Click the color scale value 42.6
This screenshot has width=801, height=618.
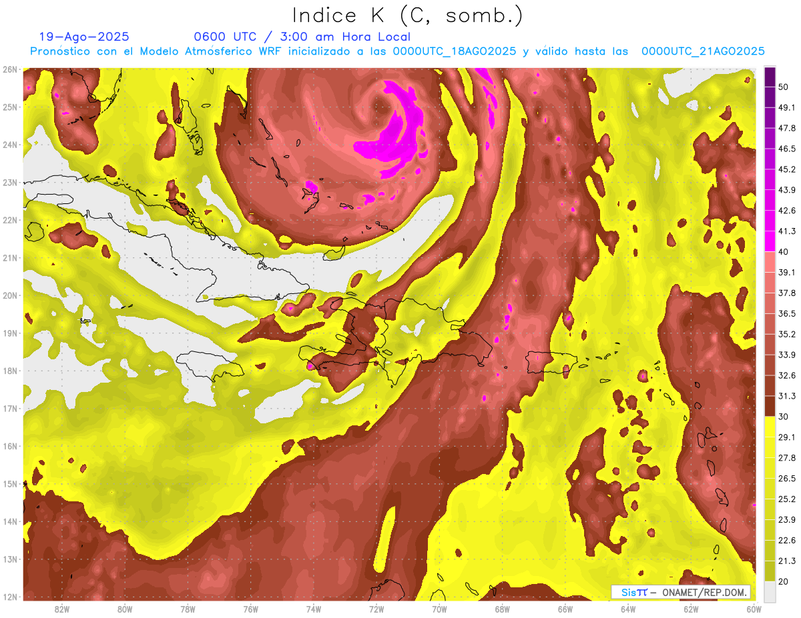[787, 211]
